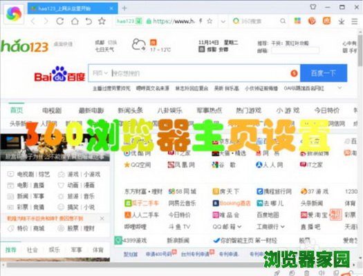Click the 360 browser logo icon
Image resolution: width=363 pixels, height=276 pixels.
coord(14,14)
